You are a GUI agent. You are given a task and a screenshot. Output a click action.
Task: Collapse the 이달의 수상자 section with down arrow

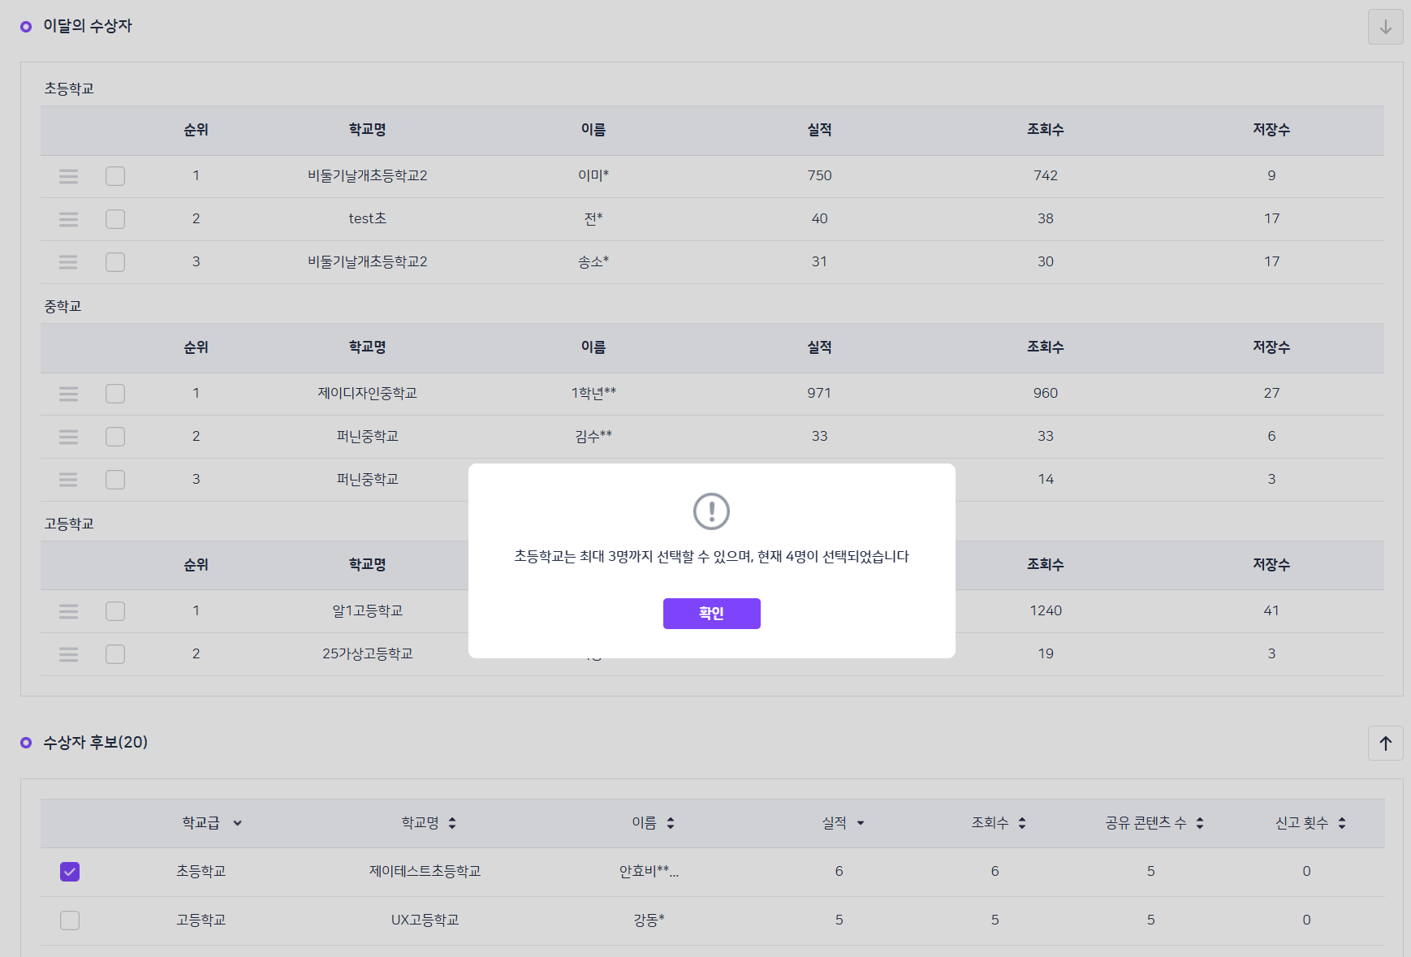1385,27
